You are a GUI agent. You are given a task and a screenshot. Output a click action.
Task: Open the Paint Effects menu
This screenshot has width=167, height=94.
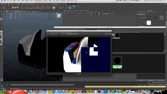pos(63,1)
